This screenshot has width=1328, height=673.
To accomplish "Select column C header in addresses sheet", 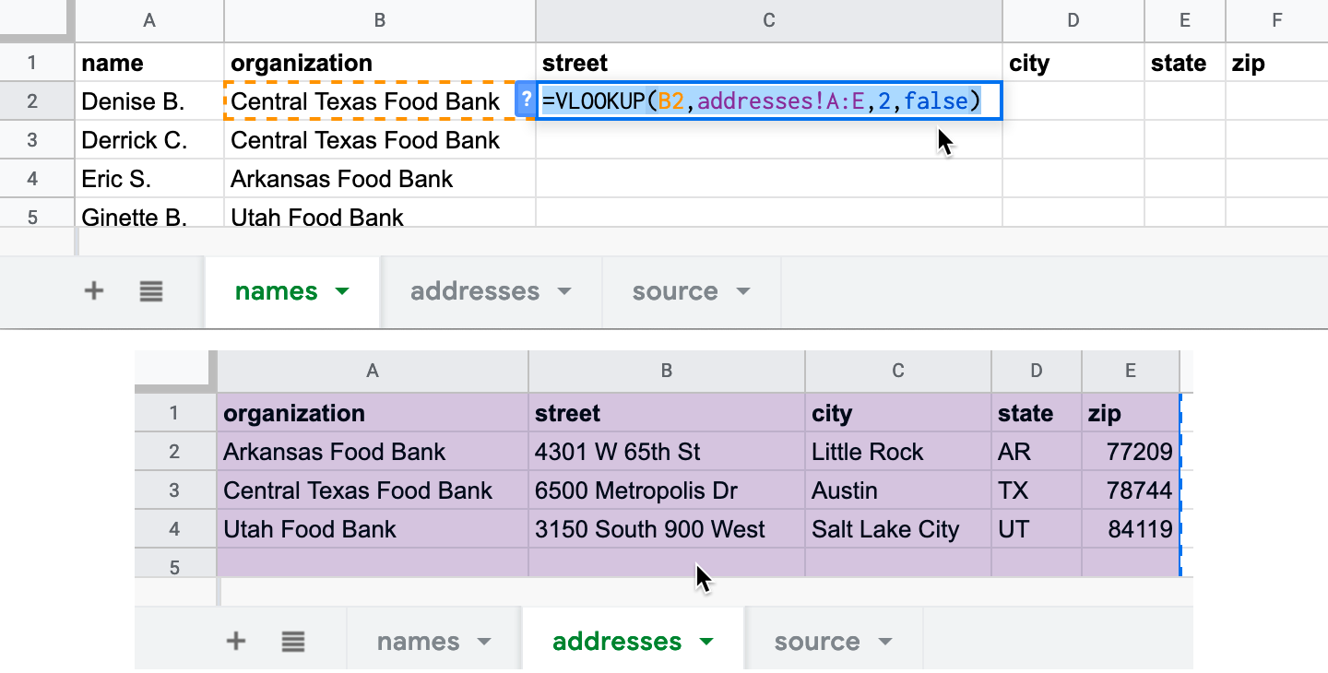I will (x=898, y=371).
